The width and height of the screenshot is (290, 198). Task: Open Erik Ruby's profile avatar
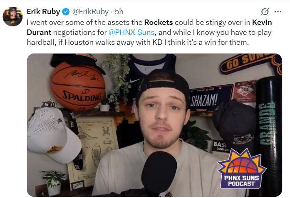[12, 16]
